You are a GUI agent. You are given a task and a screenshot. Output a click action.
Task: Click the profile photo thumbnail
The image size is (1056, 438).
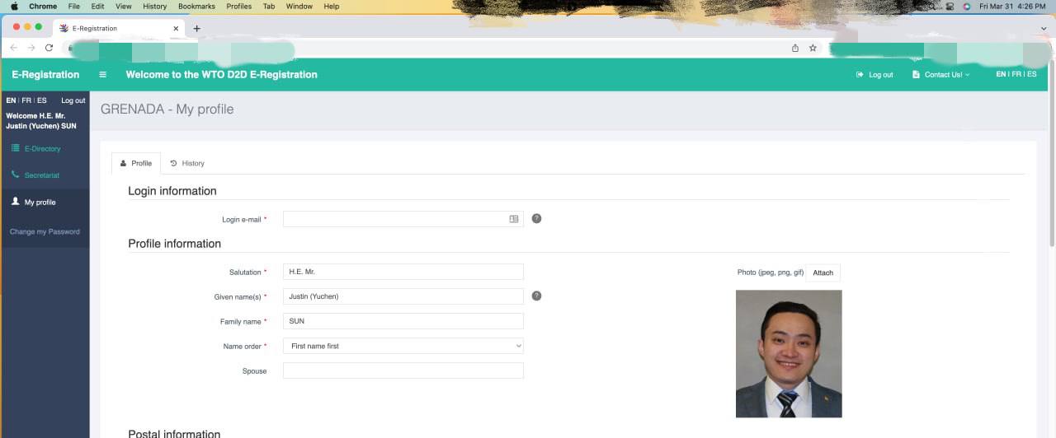[x=789, y=353]
